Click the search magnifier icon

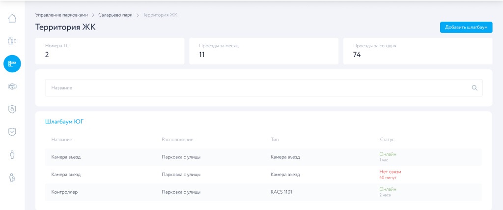coord(474,88)
